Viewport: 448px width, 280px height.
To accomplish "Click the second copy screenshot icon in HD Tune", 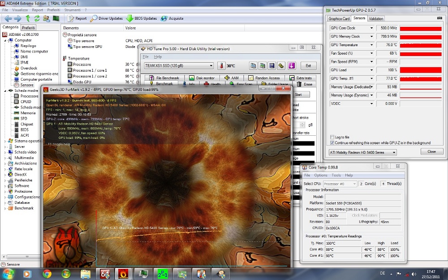I will click(x=262, y=66).
